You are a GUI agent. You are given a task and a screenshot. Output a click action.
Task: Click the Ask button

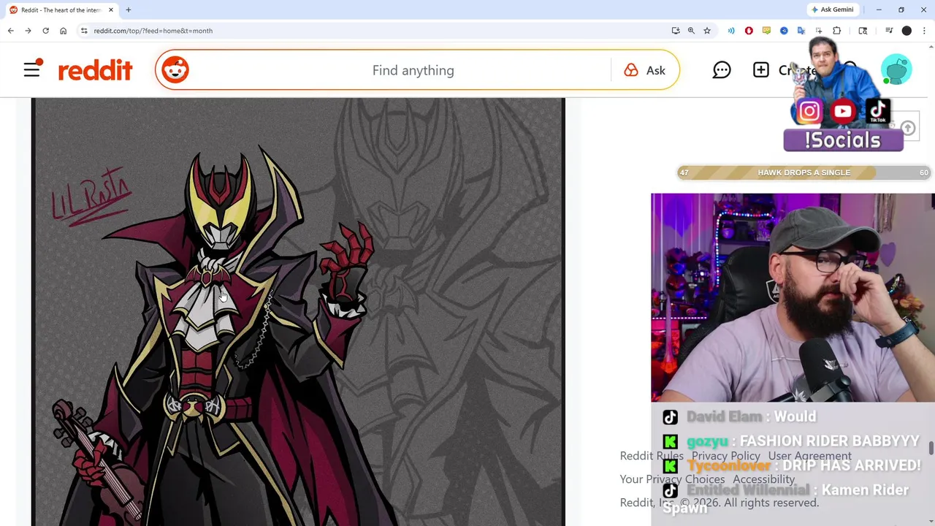[645, 70]
